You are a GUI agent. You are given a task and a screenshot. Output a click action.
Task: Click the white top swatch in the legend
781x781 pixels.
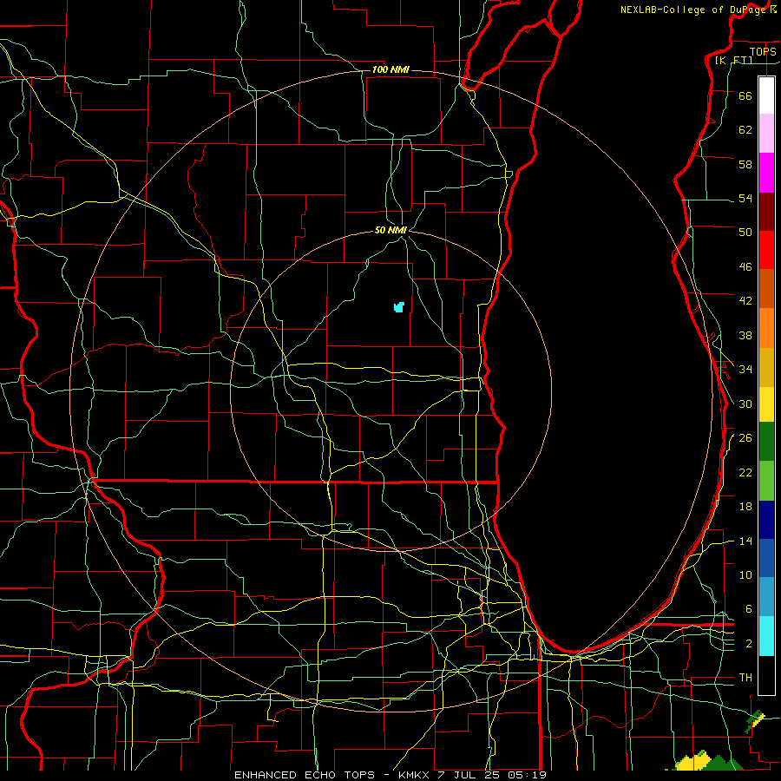(766, 95)
